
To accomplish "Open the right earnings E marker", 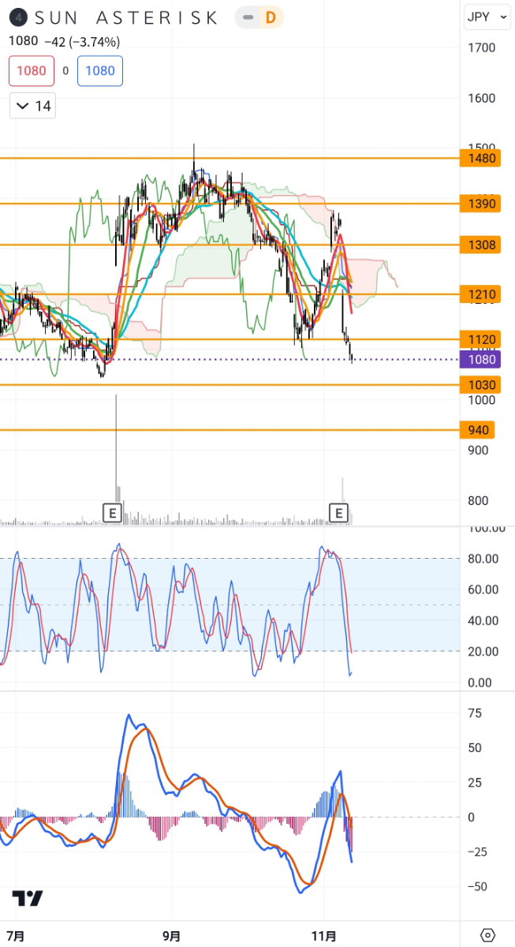I will click(x=339, y=514).
